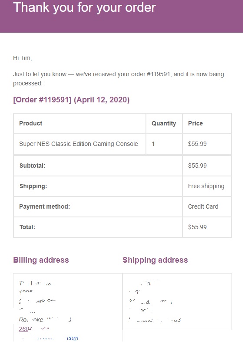Image resolution: width=248 pixels, height=345 pixels.
Task: Click the Shipping address heading
Action: click(155, 260)
